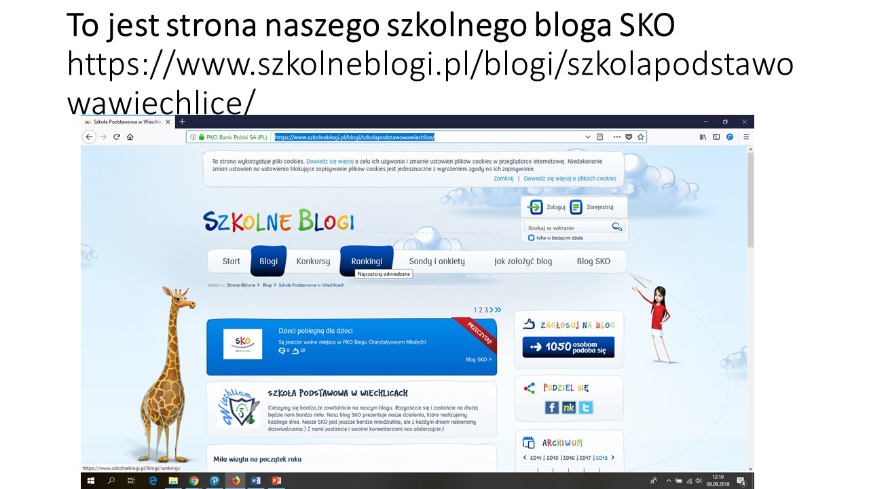The width and height of the screenshot is (869, 489).
Task: Open 'Dowiedz się więcej o plikach cookies' link
Action: click(x=570, y=179)
